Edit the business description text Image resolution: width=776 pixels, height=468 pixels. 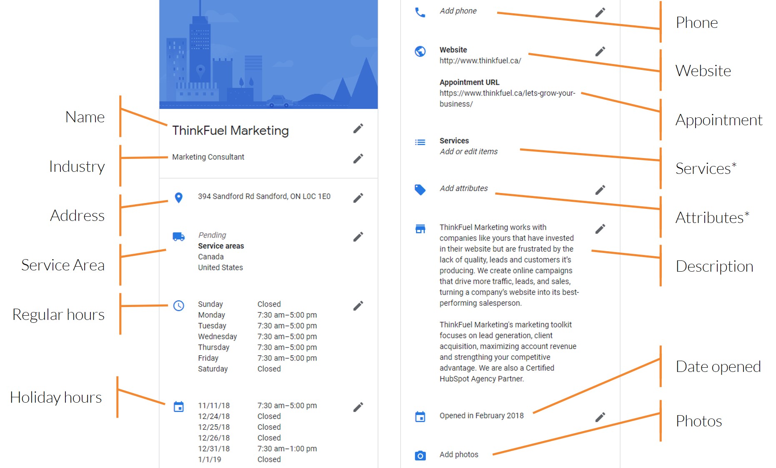pyautogui.click(x=600, y=229)
